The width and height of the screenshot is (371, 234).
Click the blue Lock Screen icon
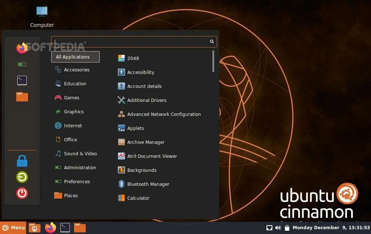click(x=22, y=161)
